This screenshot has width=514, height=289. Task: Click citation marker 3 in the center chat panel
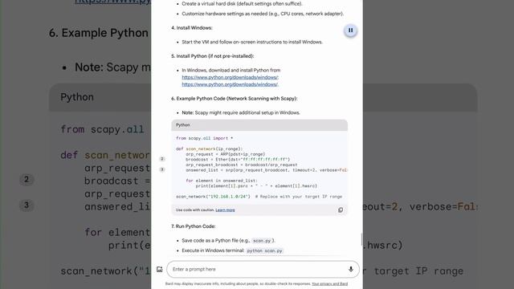162,169
